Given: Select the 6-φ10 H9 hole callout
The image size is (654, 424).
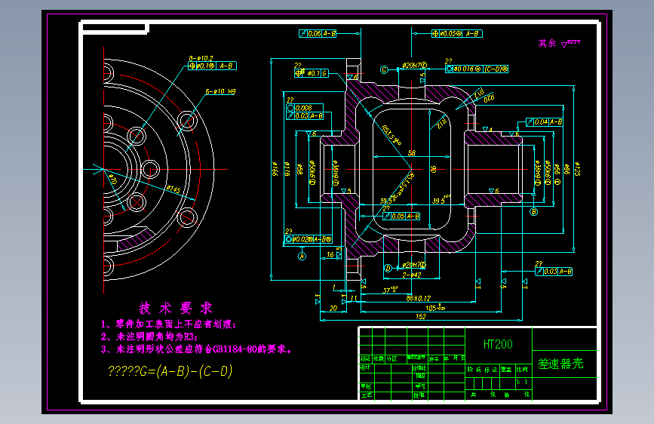Looking at the screenshot, I should click(220, 92).
